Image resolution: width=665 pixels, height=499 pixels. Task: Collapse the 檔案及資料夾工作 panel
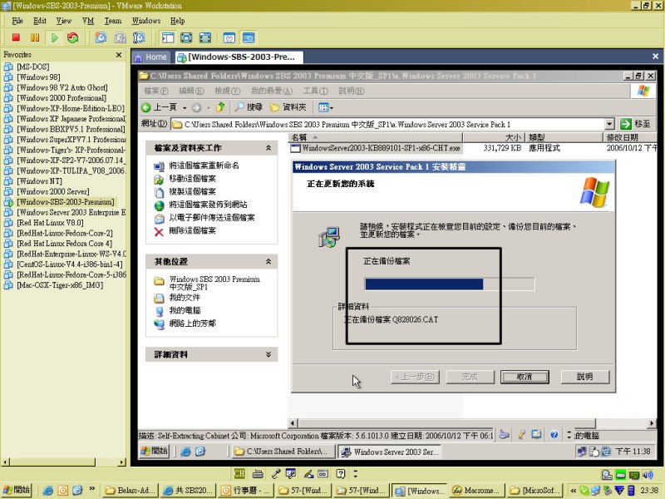pos(268,148)
